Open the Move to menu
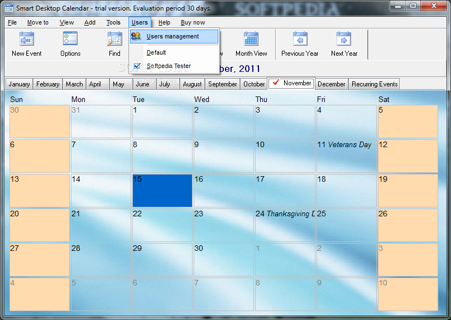The width and height of the screenshot is (451, 320). click(38, 22)
